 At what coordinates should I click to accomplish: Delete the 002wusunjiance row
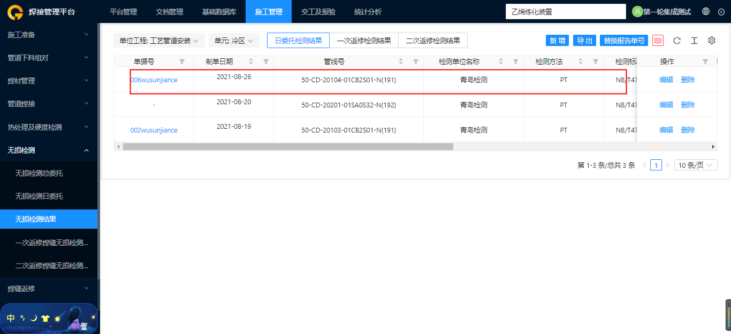688,130
